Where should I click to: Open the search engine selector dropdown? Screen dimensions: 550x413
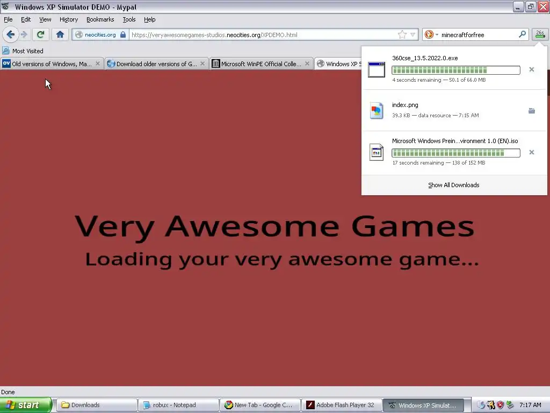(x=431, y=34)
